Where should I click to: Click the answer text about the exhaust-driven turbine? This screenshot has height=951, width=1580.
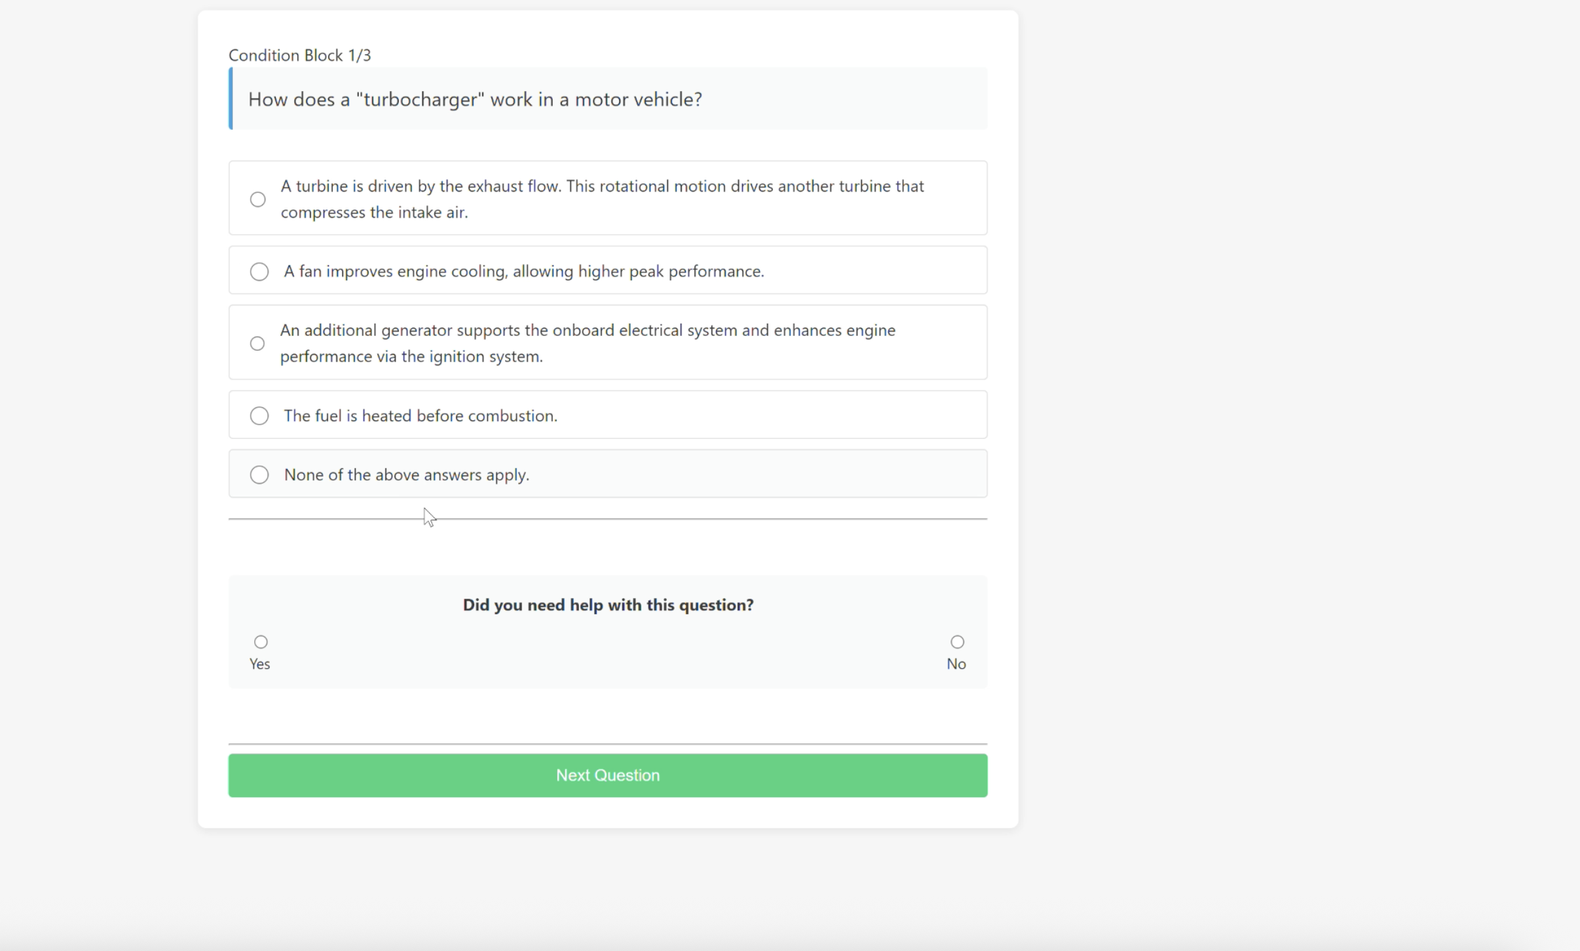point(602,199)
